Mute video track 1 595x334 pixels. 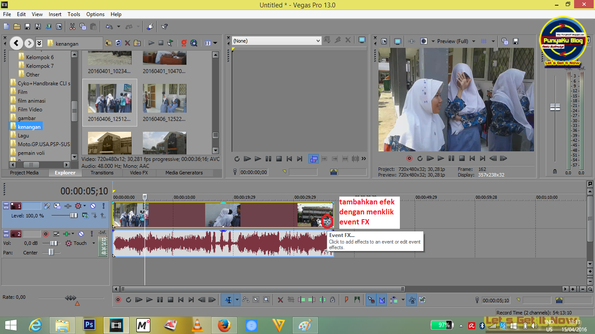click(93, 206)
